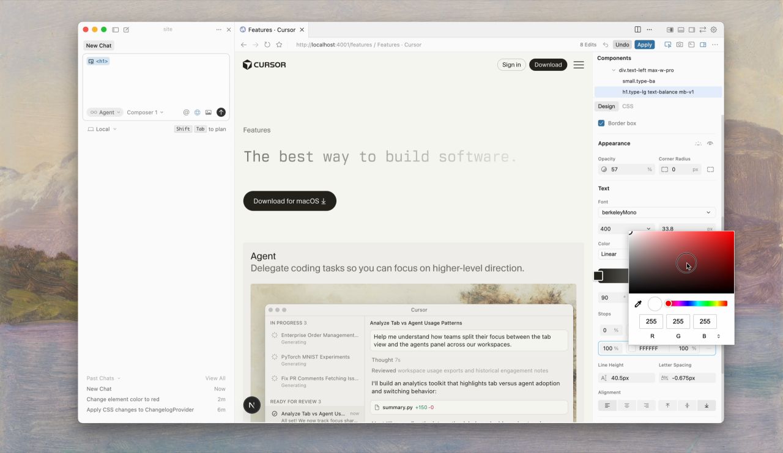Open the berkeleyMono font dropdown
Screen dimensions: 783x453
pos(656,213)
